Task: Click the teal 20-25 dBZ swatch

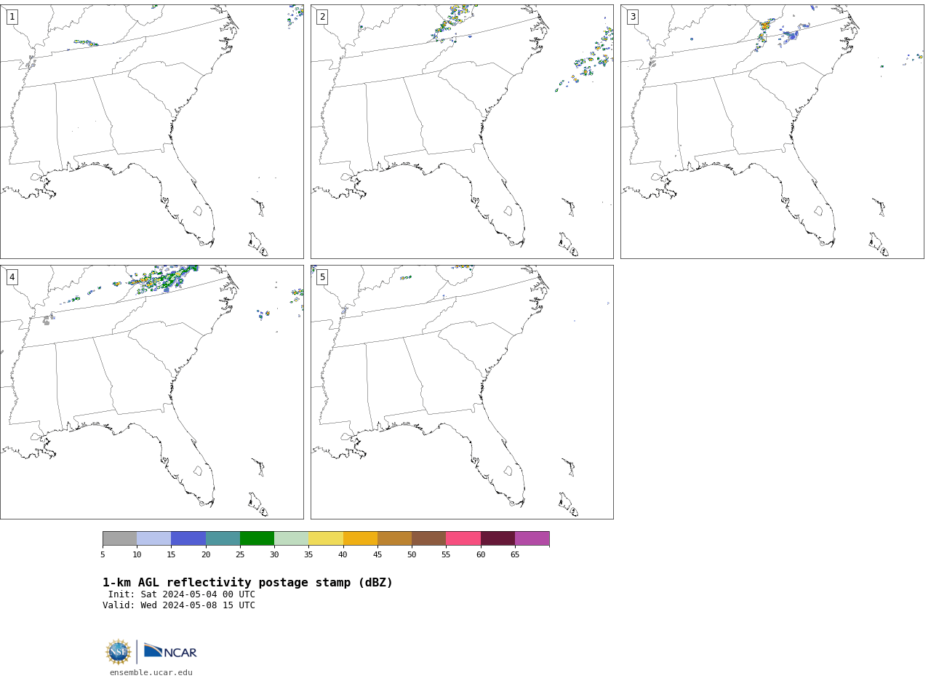Action: [x=223, y=538]
